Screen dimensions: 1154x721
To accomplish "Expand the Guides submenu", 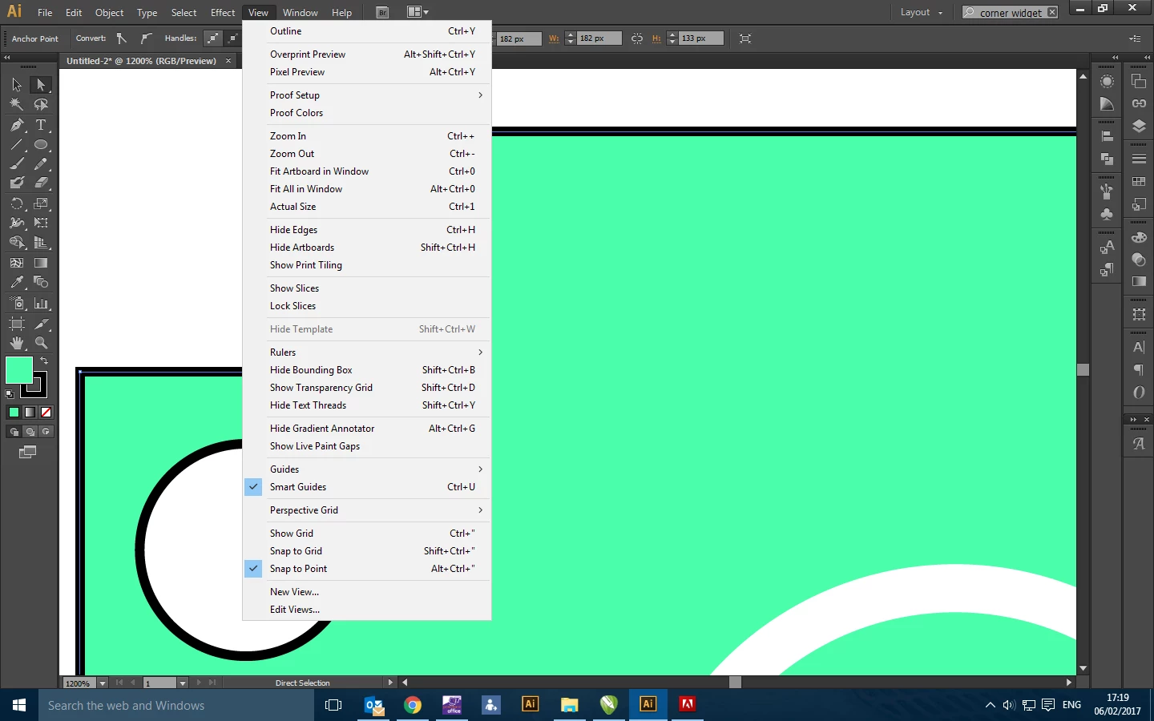I will [x=367, y=469].
